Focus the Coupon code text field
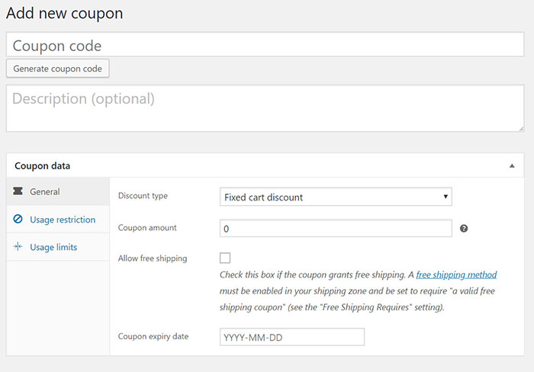The image size is (534, 372). [x=265, y=45]
